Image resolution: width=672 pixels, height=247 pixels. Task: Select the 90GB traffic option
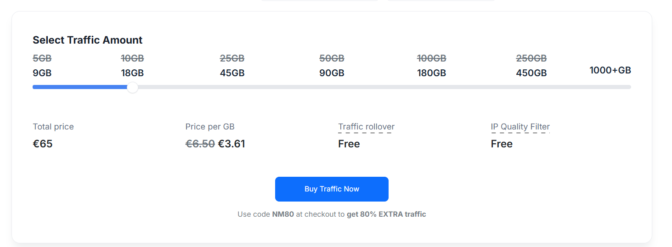click(x=332, y=73)
